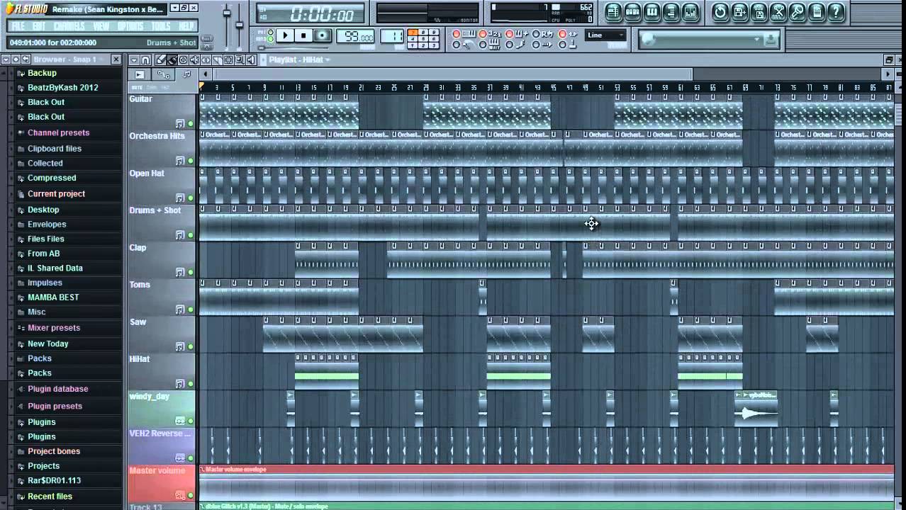906x510 pixels.
Task: Select the playlist slice tool
Action: coord(217,60)
